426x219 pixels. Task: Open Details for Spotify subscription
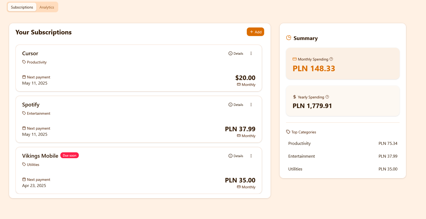point(236,105)
